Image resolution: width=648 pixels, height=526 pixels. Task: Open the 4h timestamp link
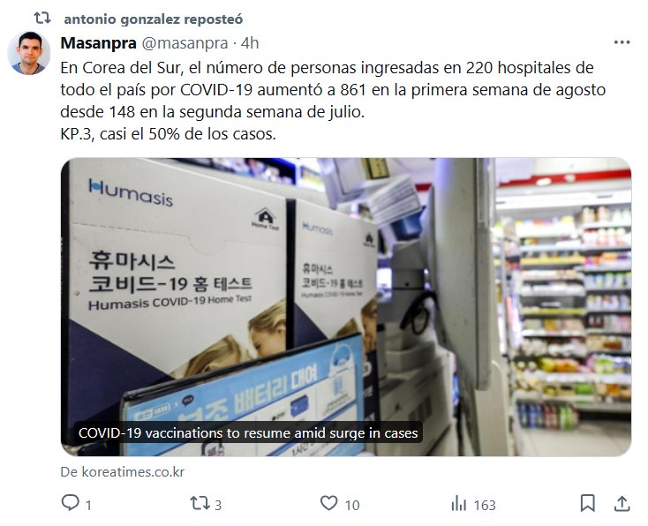(x=250, y=43)
